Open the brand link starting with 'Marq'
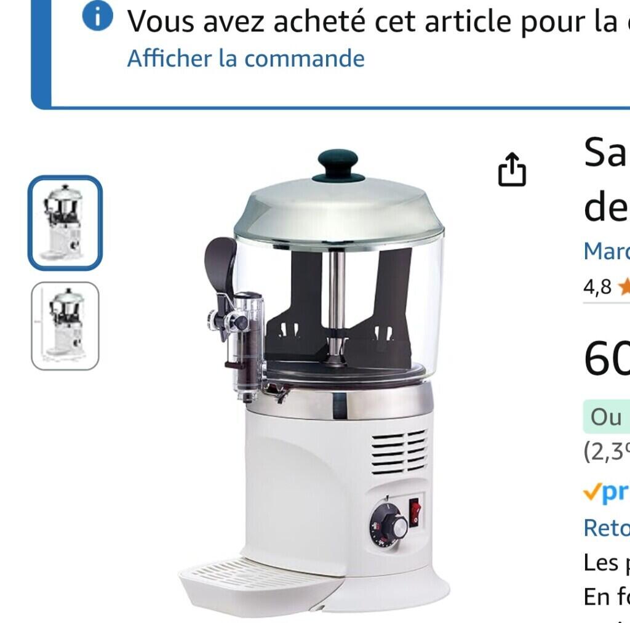This screenshot has height=623, width=630. pos(607,252)
